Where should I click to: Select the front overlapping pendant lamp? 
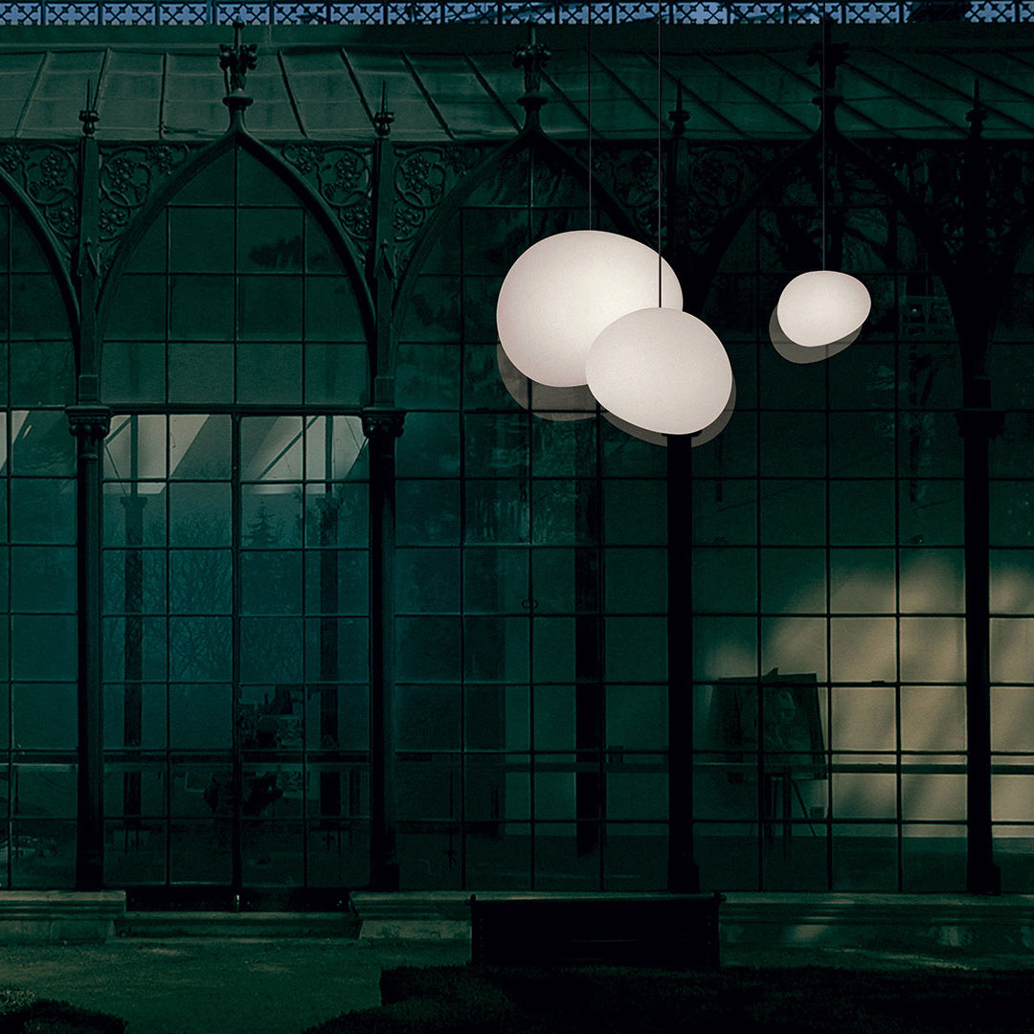659,371
